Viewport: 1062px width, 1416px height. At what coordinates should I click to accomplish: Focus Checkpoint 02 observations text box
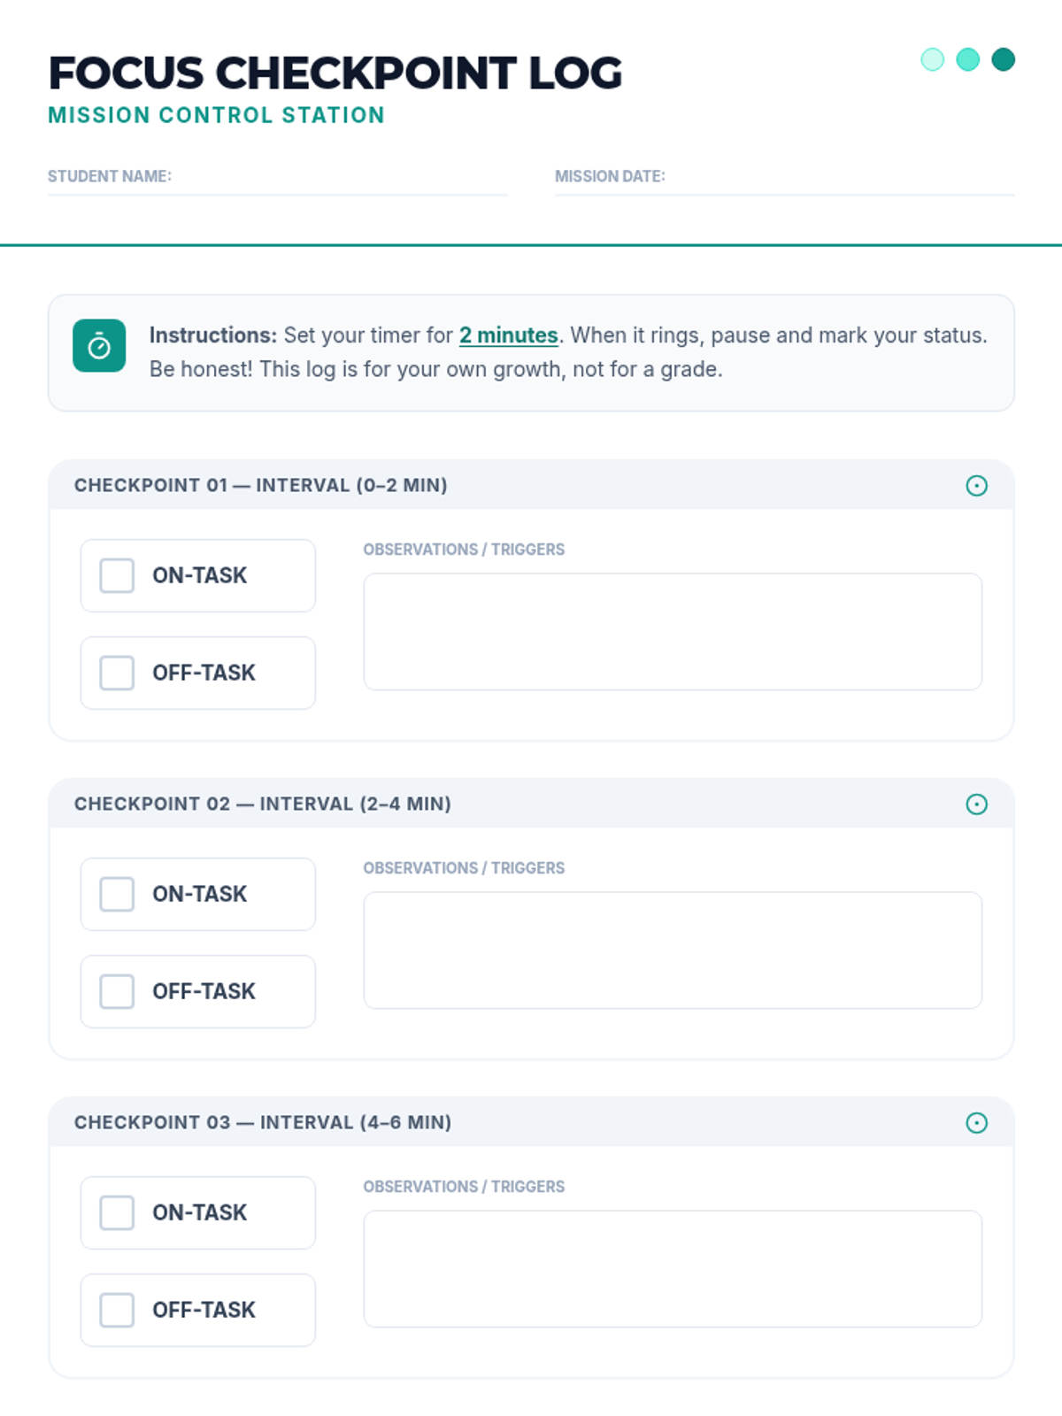(x=673, y=950)
